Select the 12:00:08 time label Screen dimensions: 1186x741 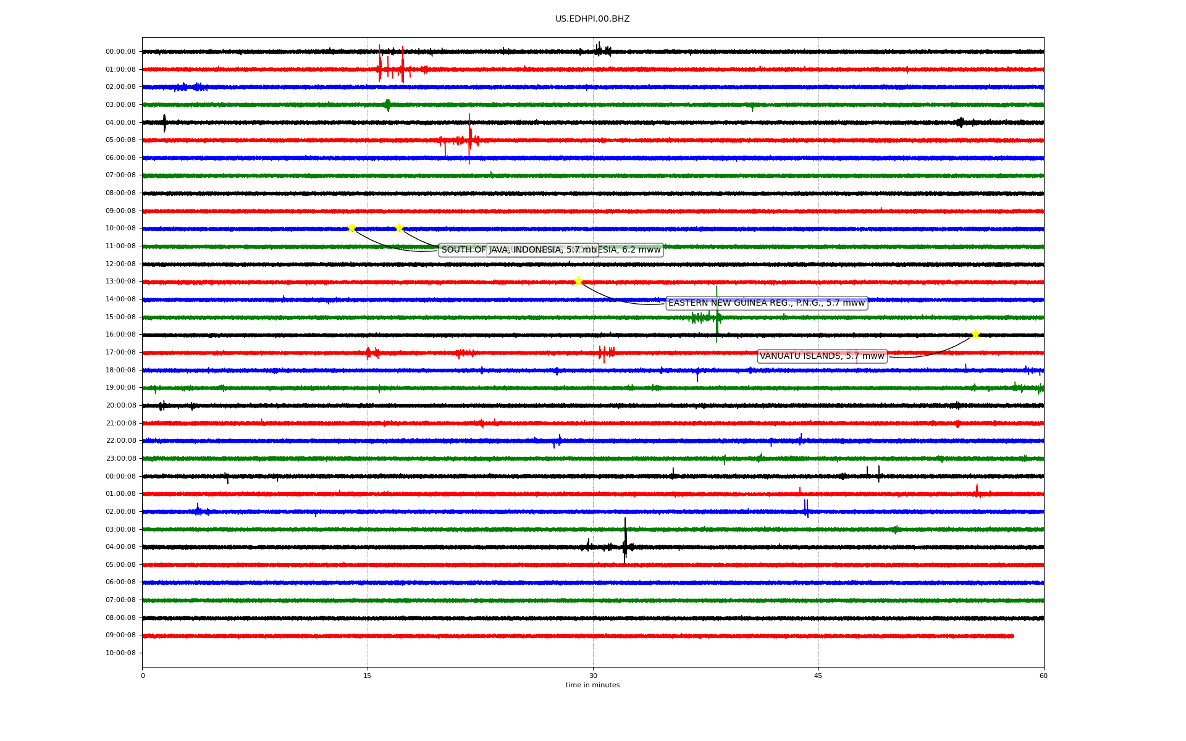120,264
